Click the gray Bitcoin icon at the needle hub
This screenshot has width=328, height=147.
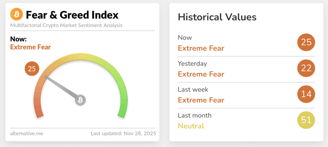pyautogui.click(x=80, y=100)
